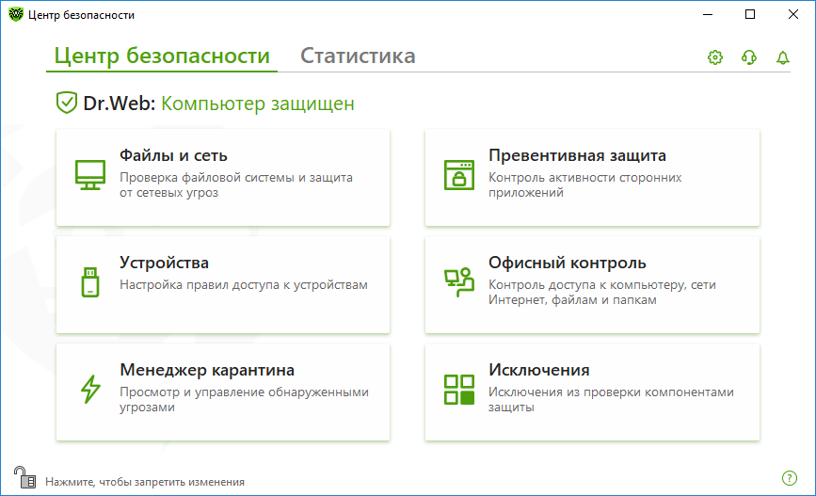Open support via the headset icon
This screenshot has width=816, height=496.
tap(749, 57)
